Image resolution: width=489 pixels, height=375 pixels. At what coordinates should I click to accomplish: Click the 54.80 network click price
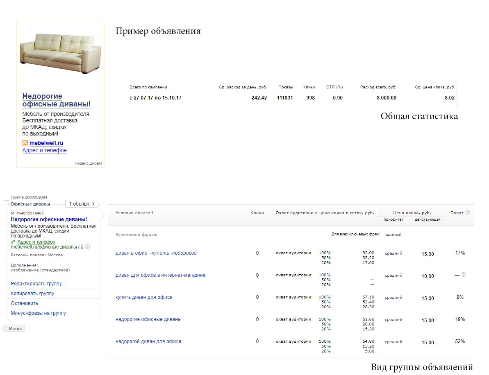(368, 341)
